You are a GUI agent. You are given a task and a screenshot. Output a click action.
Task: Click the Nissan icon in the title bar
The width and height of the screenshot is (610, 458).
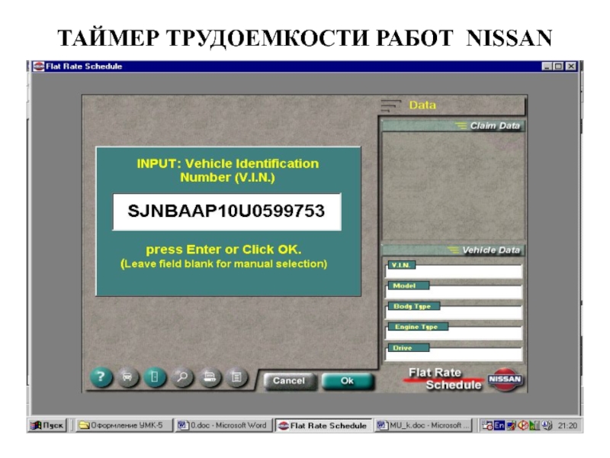pyautogui.click(x=39, y=66)
